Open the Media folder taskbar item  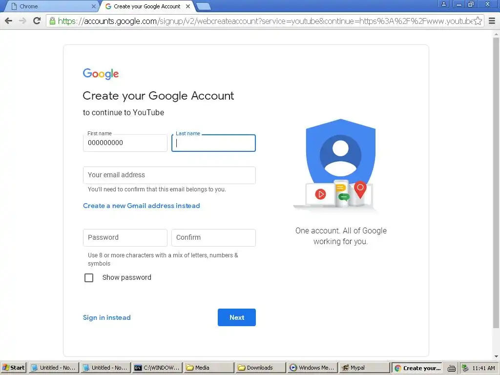tap(209, 368)
